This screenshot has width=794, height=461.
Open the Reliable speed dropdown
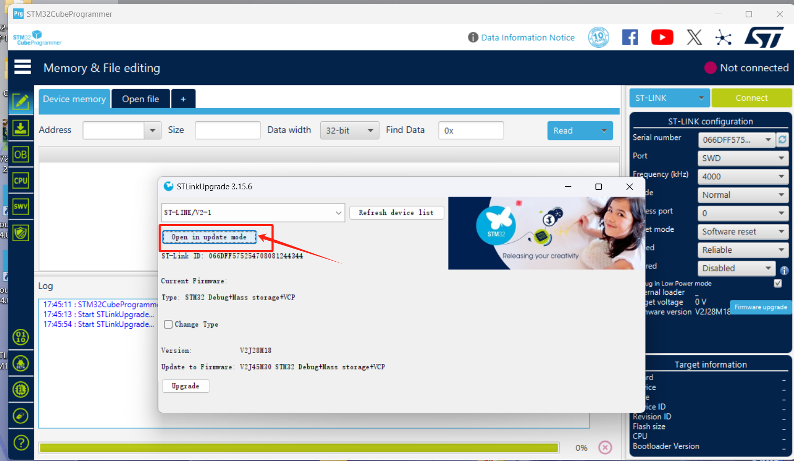click(x=743, y=250)
